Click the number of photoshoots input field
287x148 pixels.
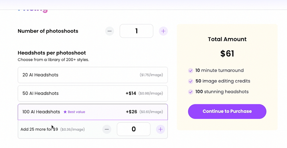136,31
